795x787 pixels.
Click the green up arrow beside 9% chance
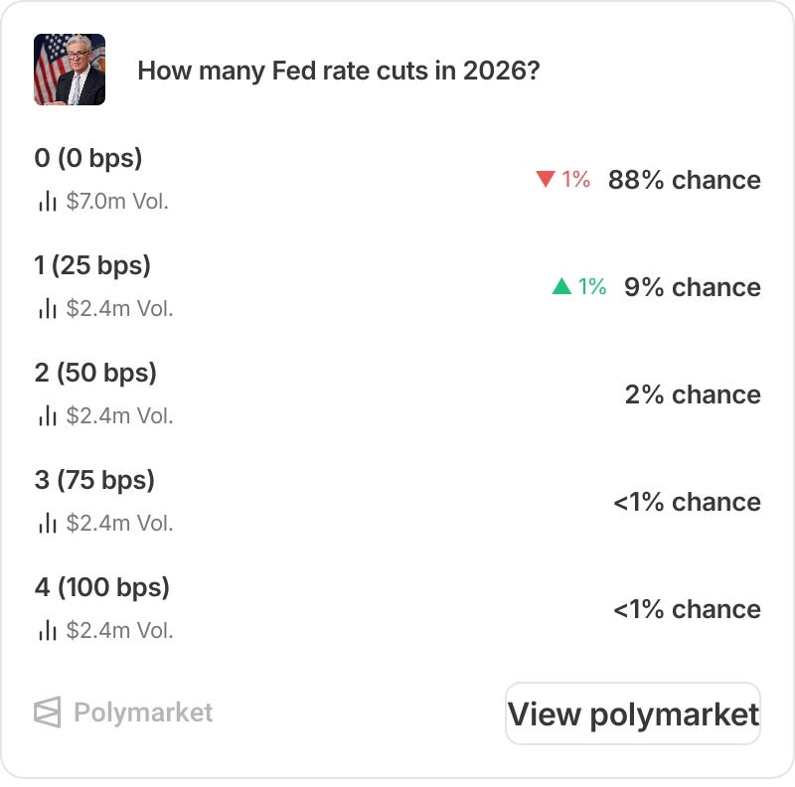coord(561,286)
